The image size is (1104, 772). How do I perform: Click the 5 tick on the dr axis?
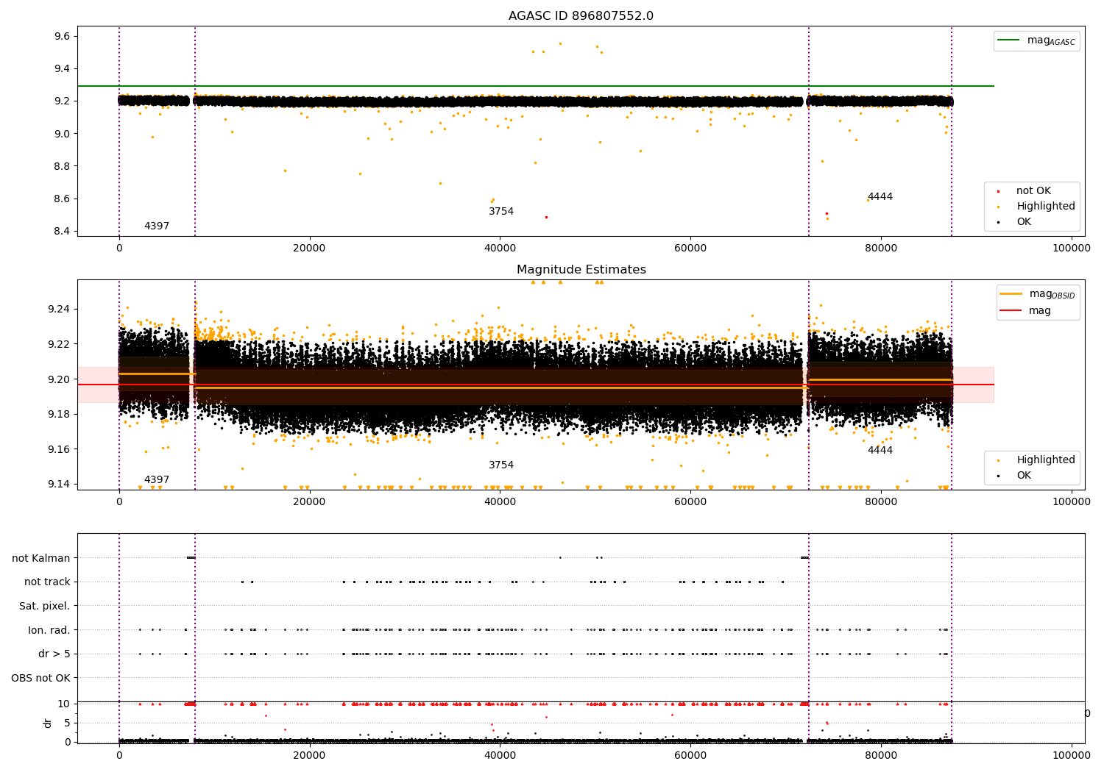pyautogui.click(x=67, y=723)
